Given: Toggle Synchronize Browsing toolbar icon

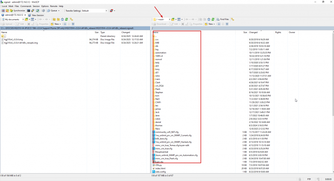Looking at the screenshot, I should [x=37, y=11].
